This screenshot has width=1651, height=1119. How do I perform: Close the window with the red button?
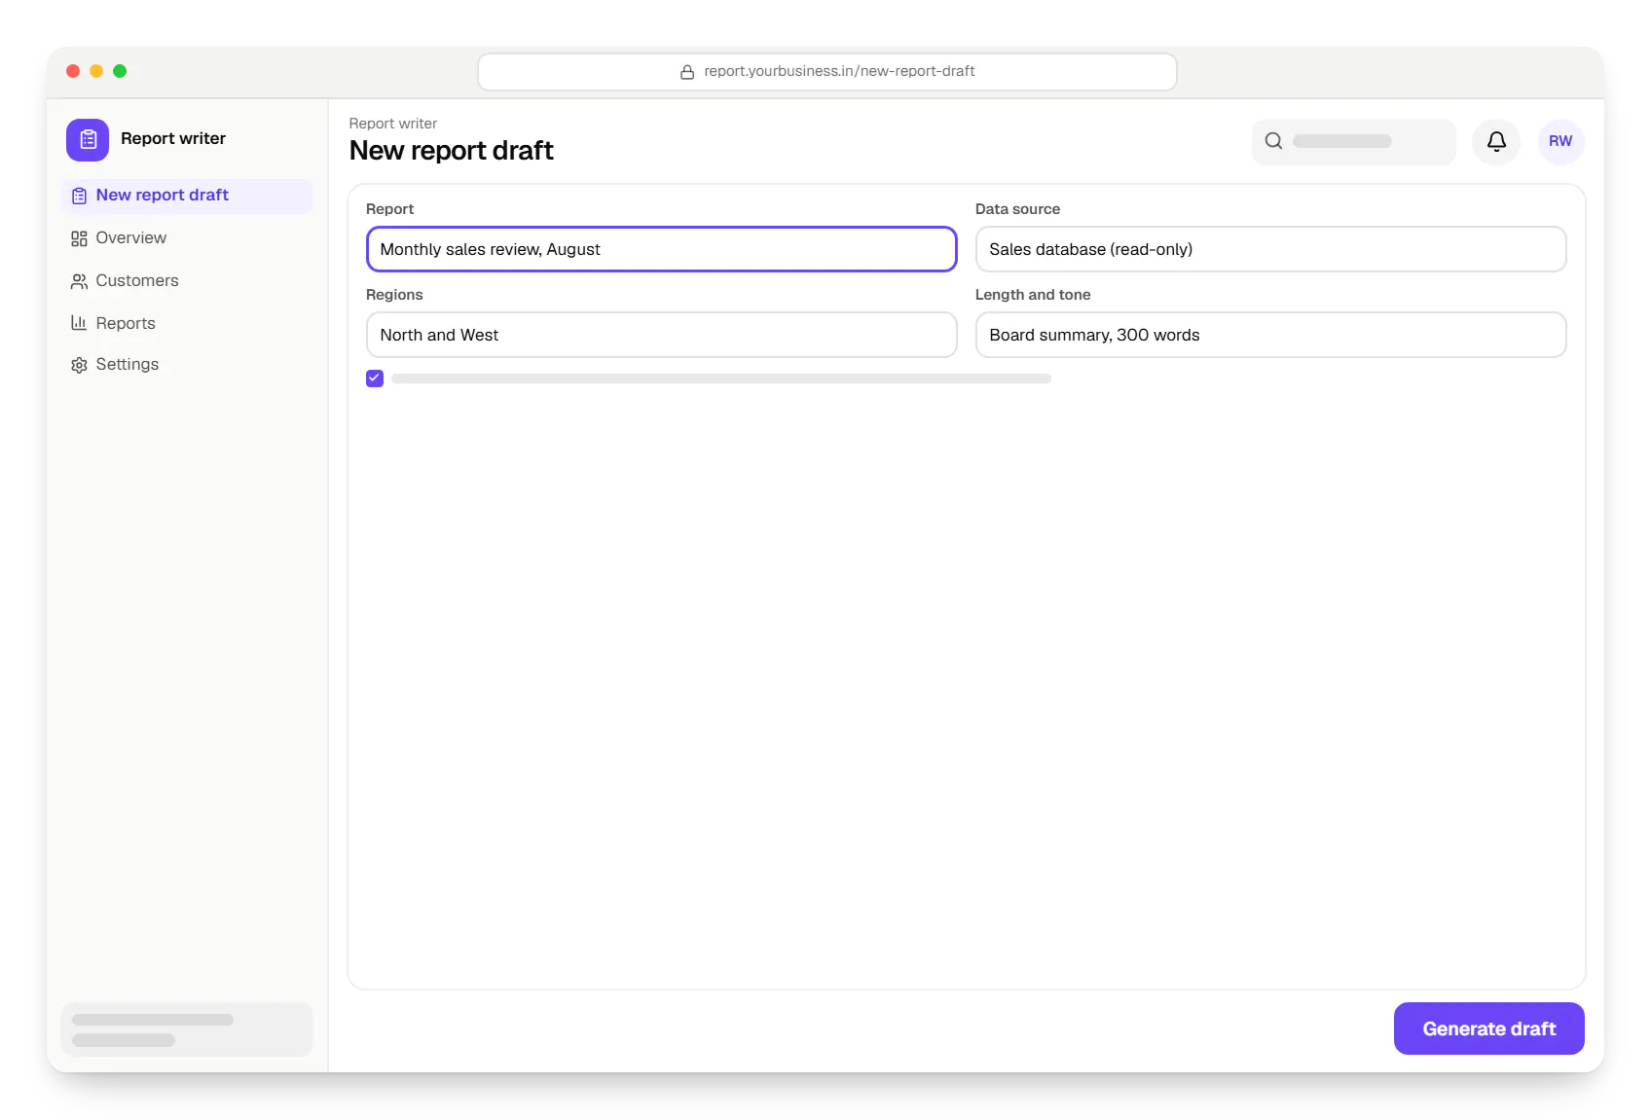(73, 71)
